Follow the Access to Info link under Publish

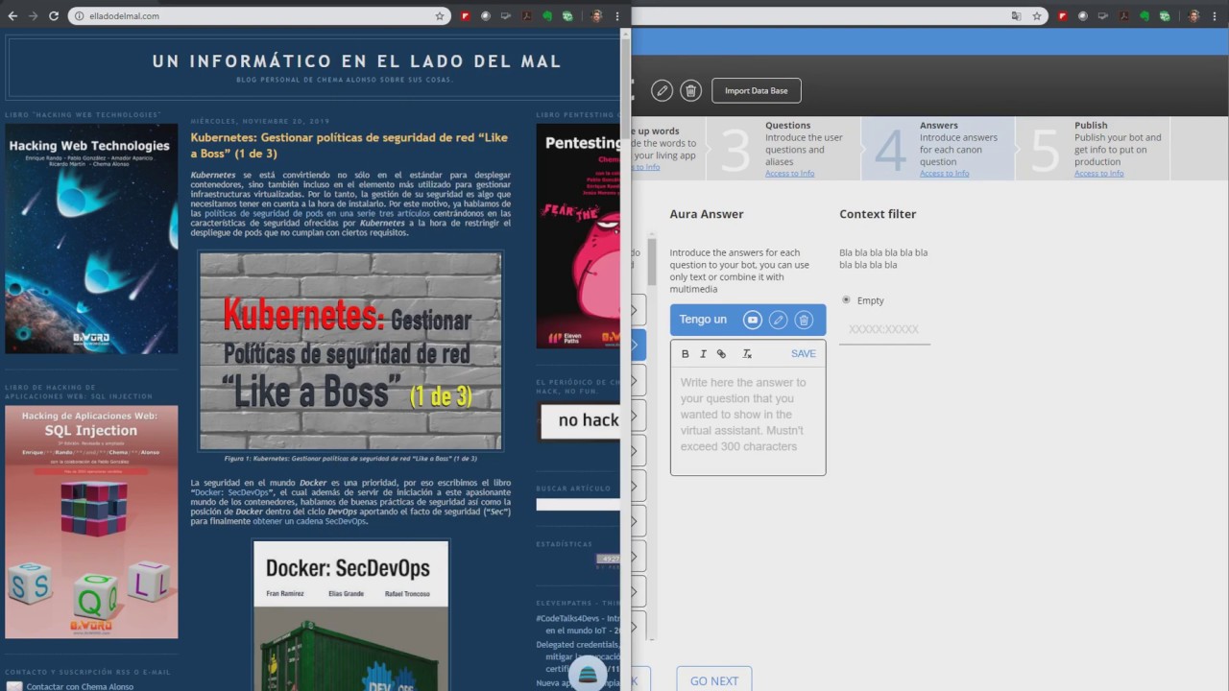1098,174
